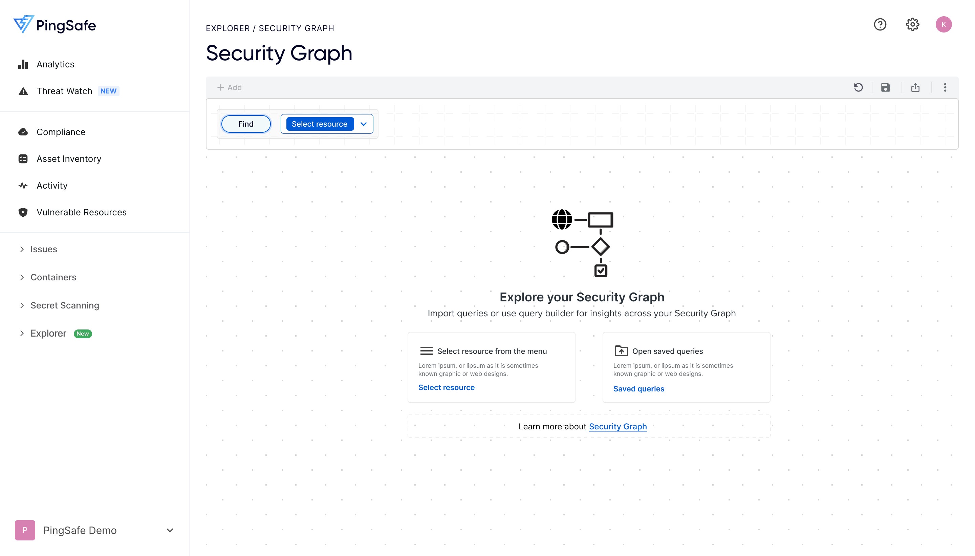Save the query with the disk icon

(885, 87)
